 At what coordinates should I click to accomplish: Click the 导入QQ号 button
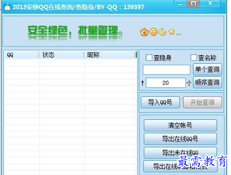(x=160, y=102)
